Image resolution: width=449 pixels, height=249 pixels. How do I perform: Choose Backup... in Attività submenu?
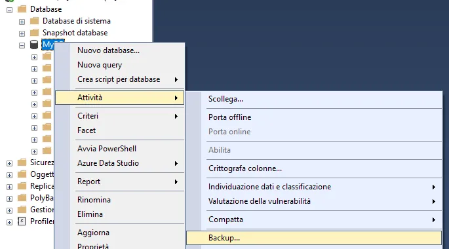[x=314, y=238]
